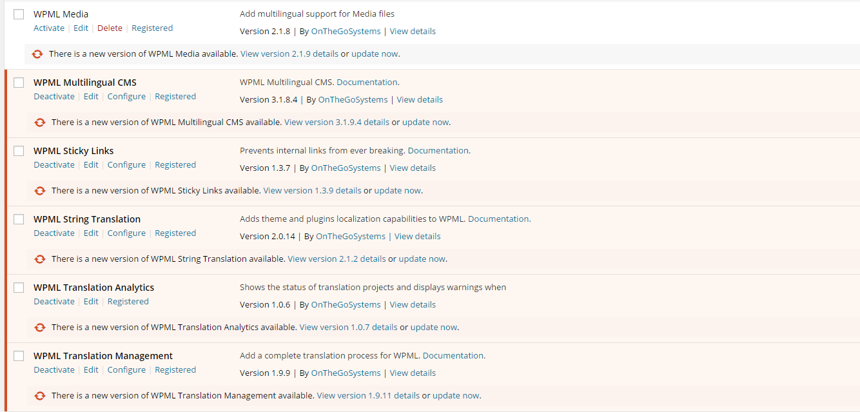View details of WPML Translation Analytics 1.0.6

[413, 305]
